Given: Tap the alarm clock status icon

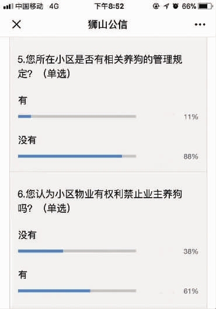Looking at the screenshot, I should [x=175, y=6].
